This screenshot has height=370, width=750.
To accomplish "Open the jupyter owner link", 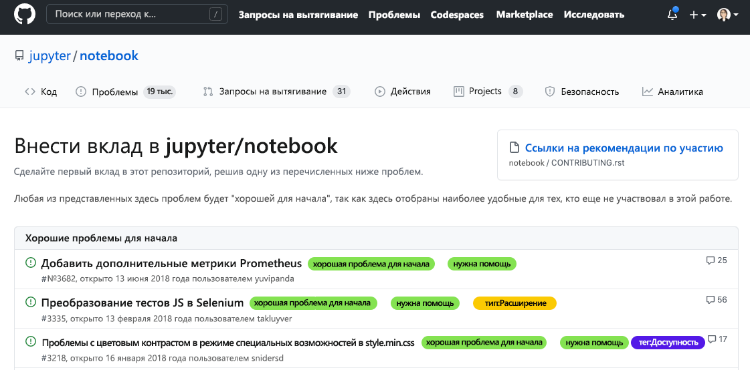I will (50, 56).
